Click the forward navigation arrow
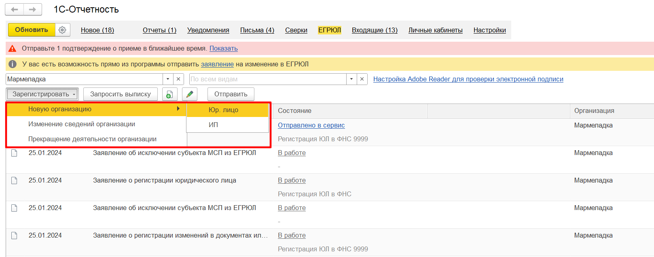654x257 pixels. tap(33, 9)
